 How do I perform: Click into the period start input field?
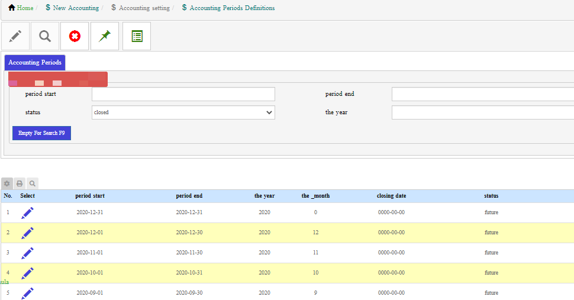[183, 94]
